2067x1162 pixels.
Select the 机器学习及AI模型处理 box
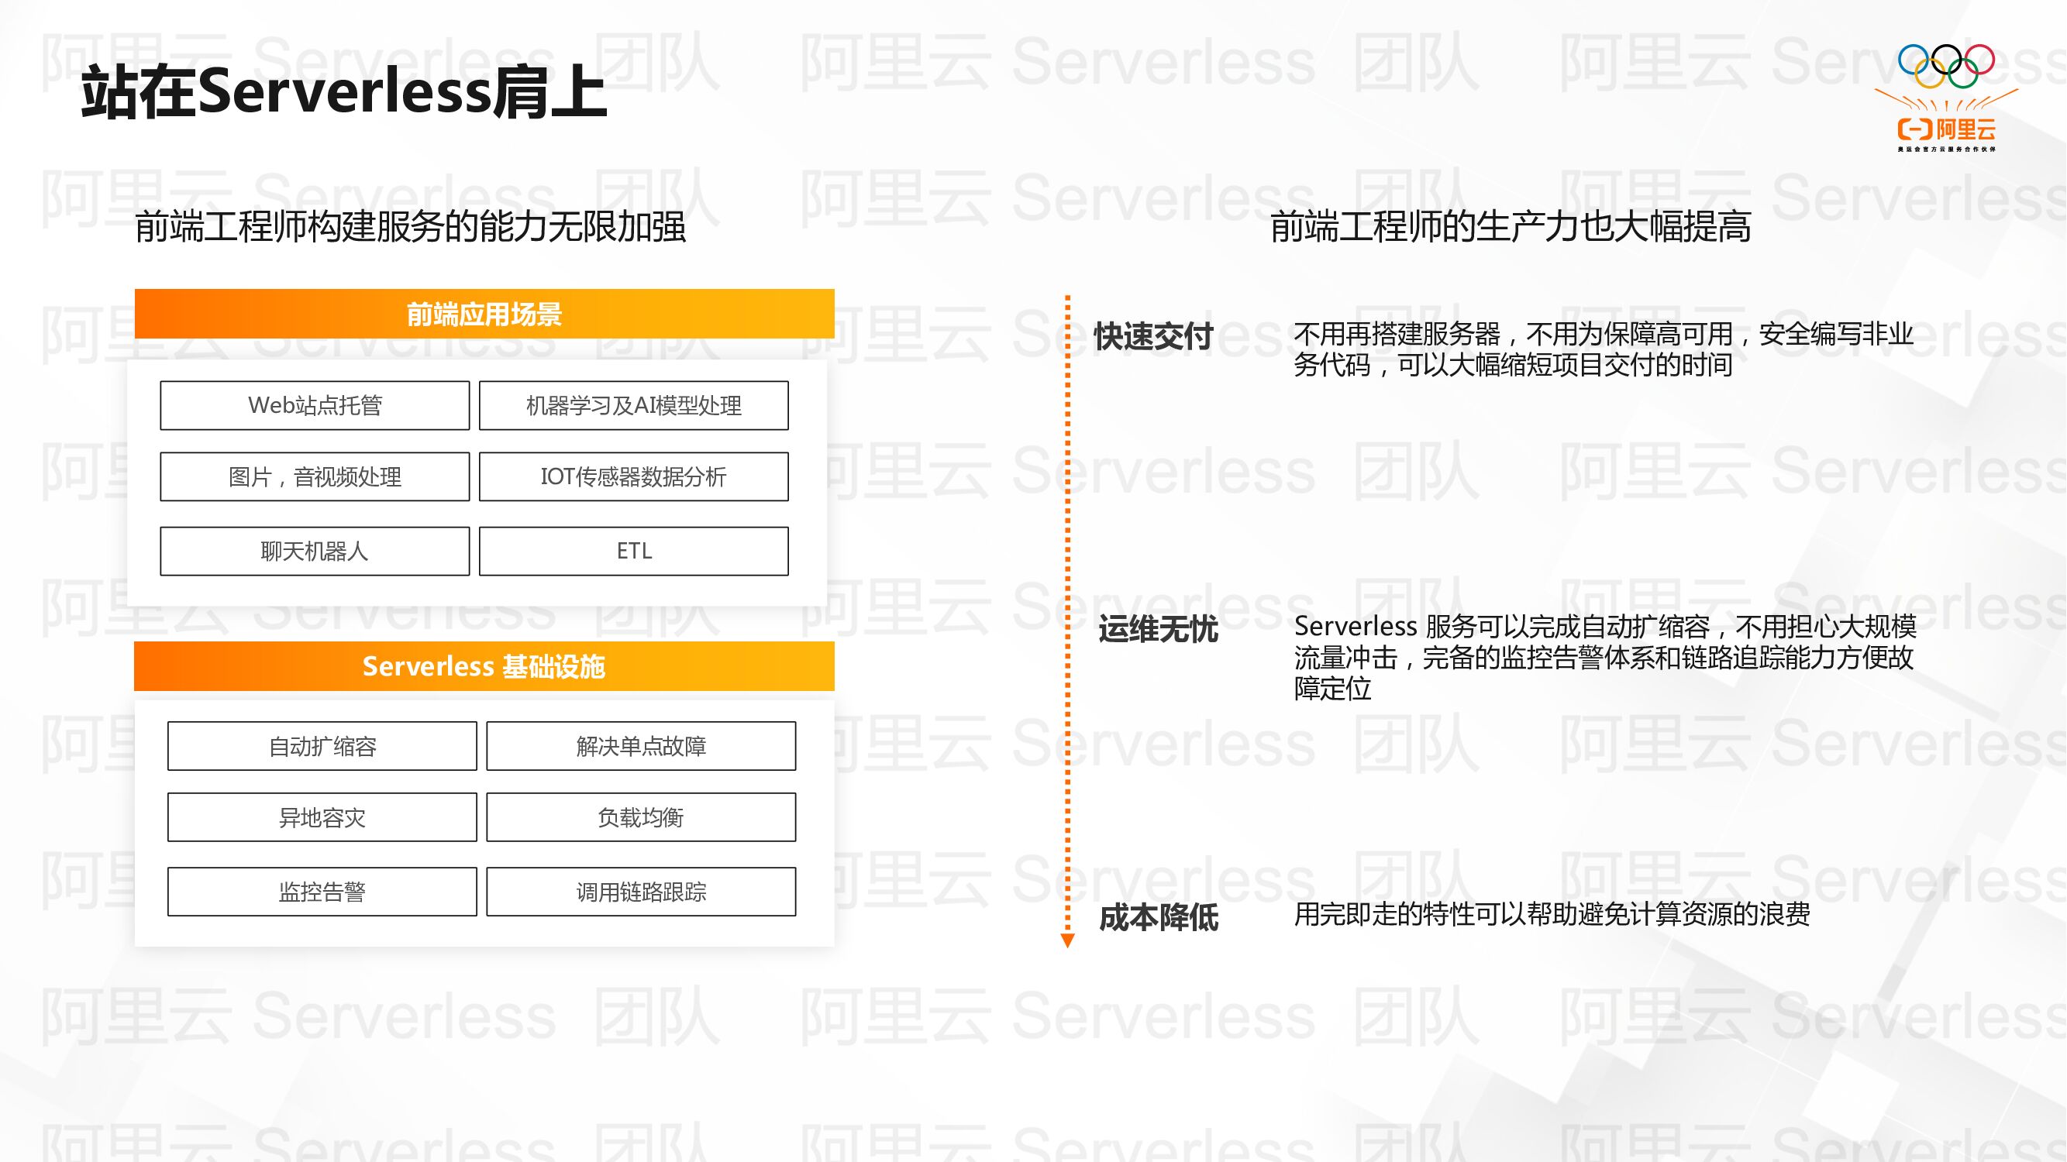[x=634, y=406]
